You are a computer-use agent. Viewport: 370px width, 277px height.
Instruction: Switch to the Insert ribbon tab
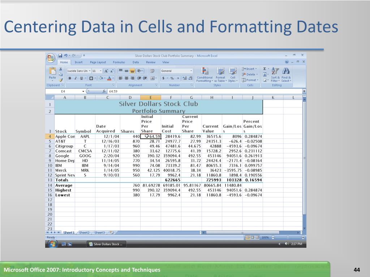[x=78, y=62]
